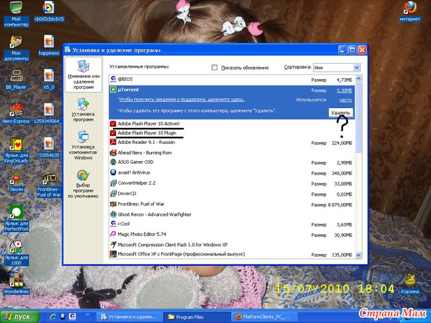Switch to Установка и удаление taskbar button
This screenshot has width=431, height=323.
click(x=130, y=316)
